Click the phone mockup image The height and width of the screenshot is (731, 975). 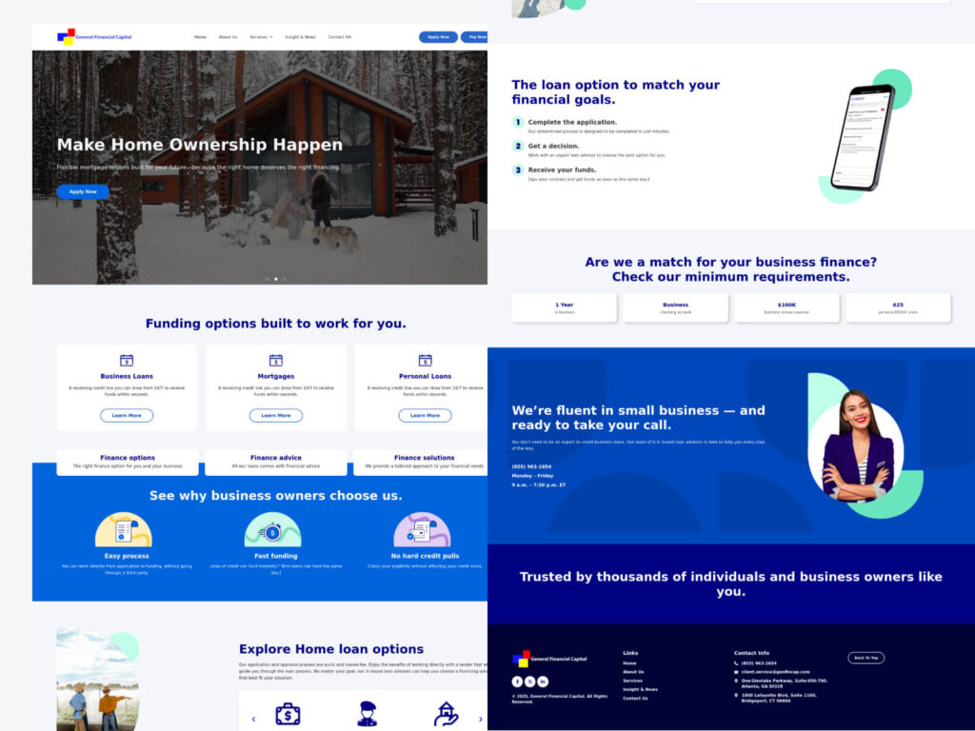[x=864, y=138]
